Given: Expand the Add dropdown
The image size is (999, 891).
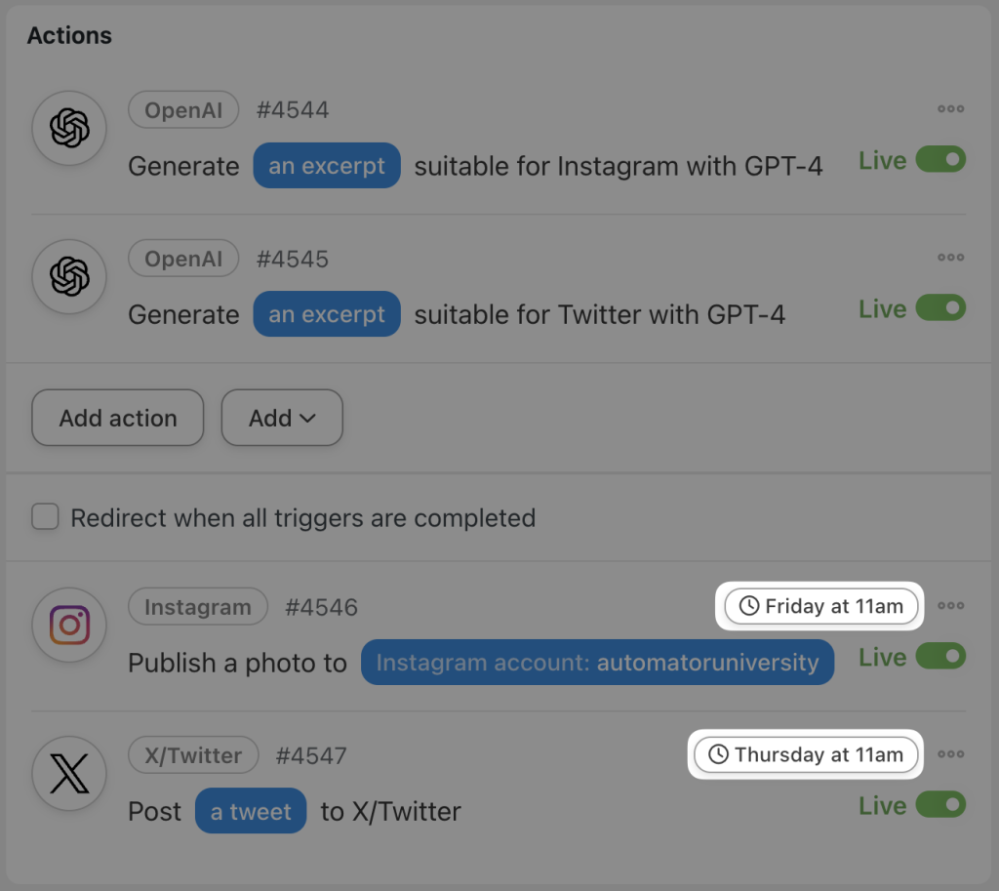Looking at the screenshot, I should (x=281, y=418).
